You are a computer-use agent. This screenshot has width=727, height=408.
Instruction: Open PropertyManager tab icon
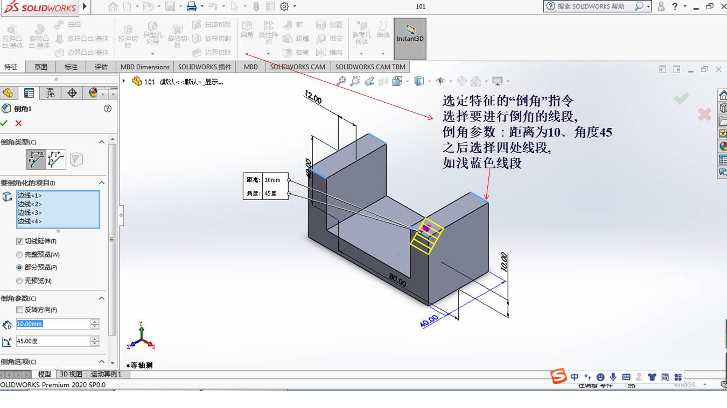point(29,93)
